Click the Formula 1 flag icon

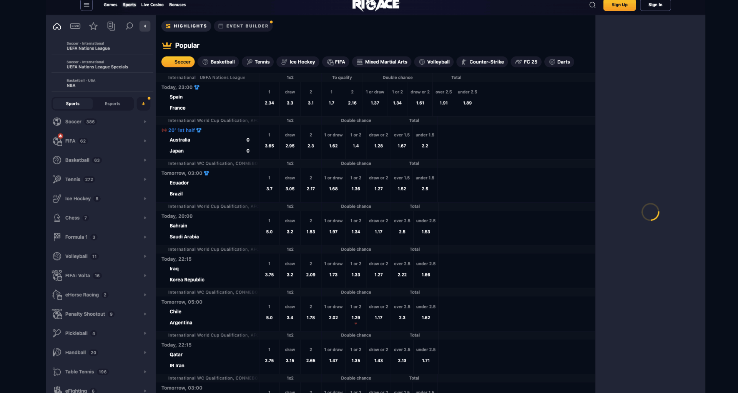(57, 237)
